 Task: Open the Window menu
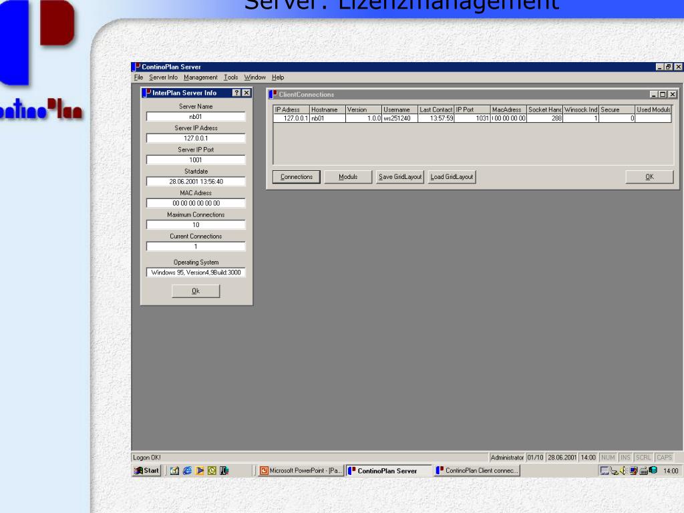click(254, 77)
